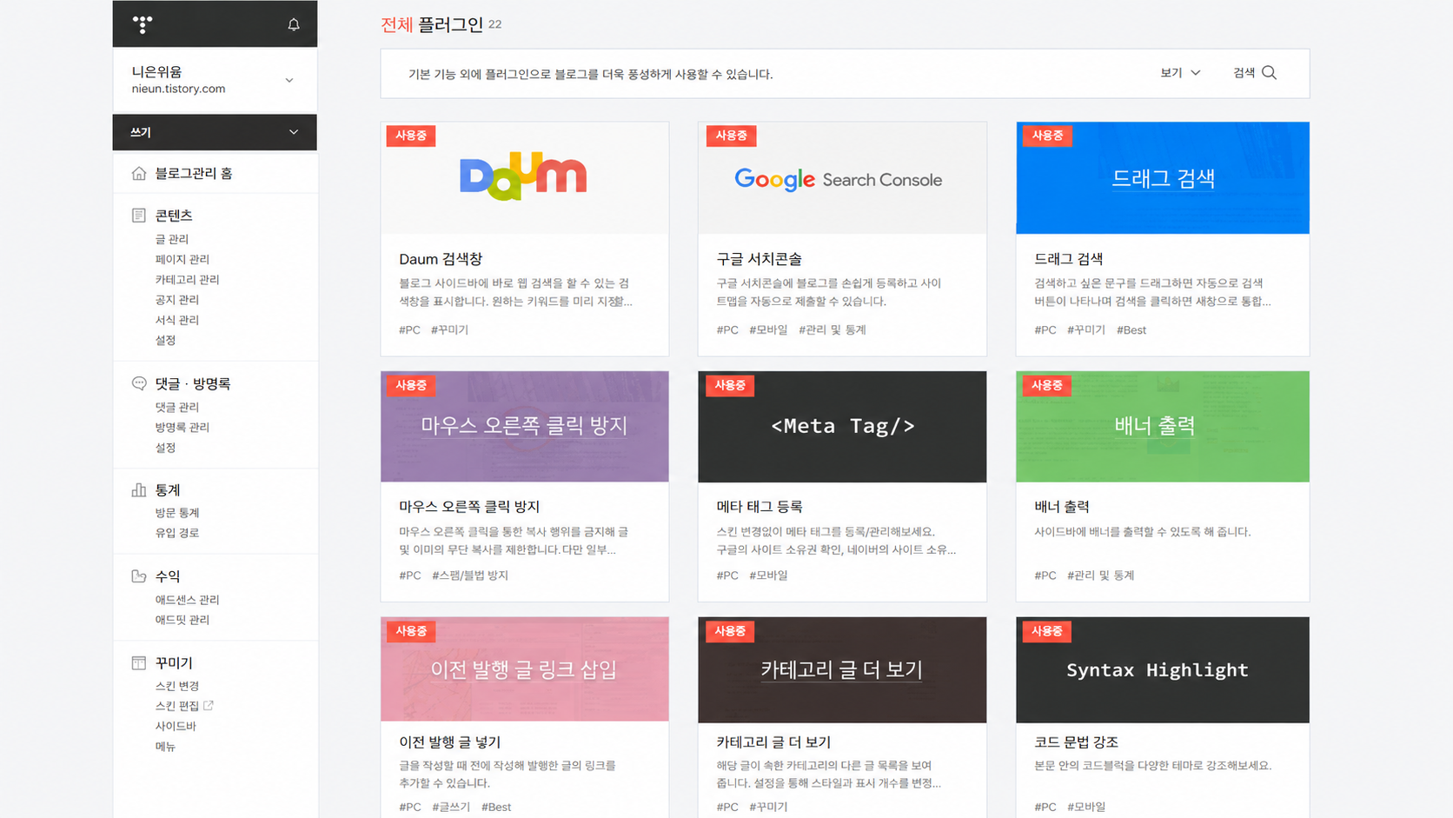The width and height of the screenshot is (1453, 818).
Task: Click the 댓글 · 방명록 speech bubble icon
Action: coord(138,383)
